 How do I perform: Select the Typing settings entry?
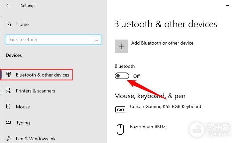click(x=23, y=123)
